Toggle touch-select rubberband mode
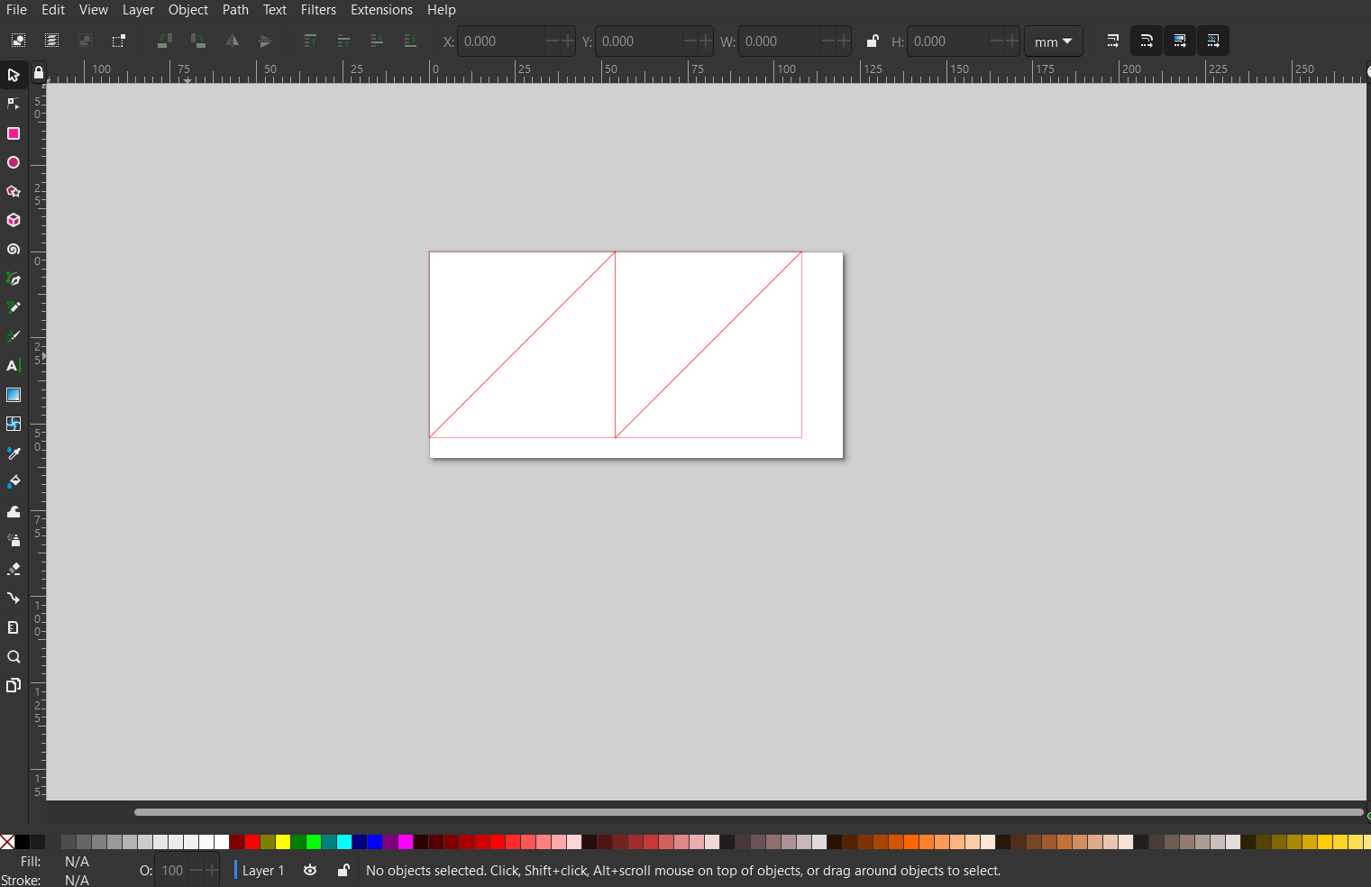1371x887 pixels. [x=118, y=41]
